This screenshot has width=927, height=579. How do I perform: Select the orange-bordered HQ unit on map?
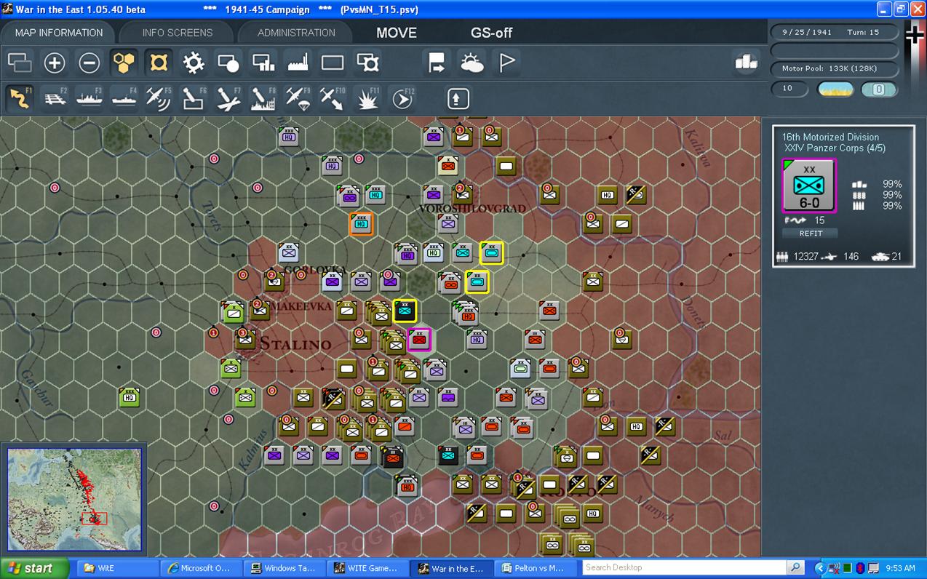[x=362, y=224]
